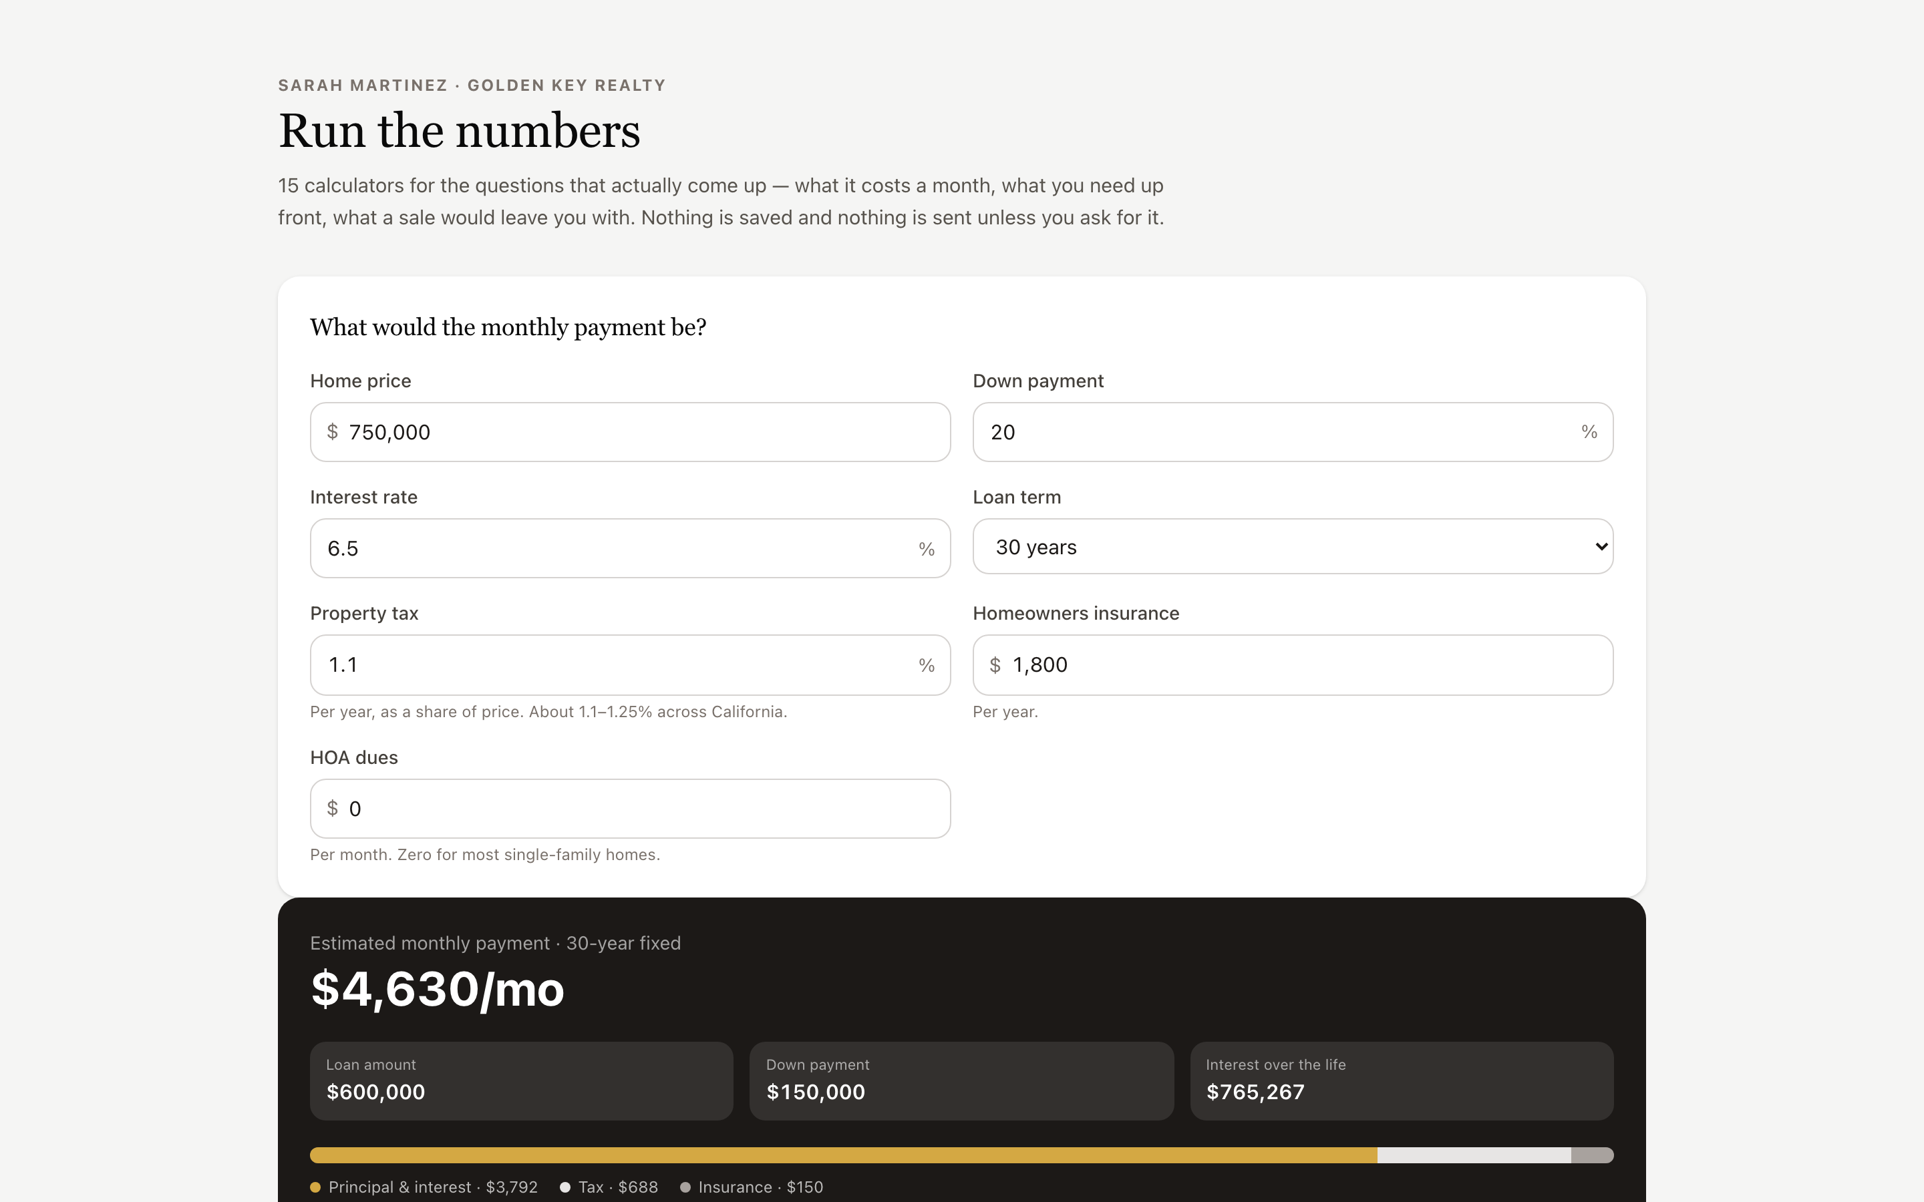This screenshot has height=1202, width=1924.
Task: Click "Estimated monthly payment · 30-year fixed" label
Action: pos(495,944)
